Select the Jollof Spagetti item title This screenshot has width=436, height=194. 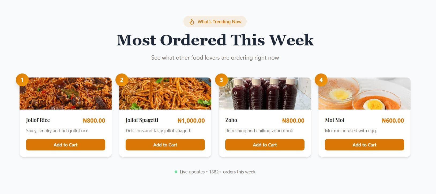tap(142, 120)
